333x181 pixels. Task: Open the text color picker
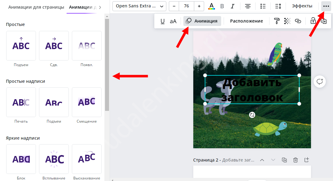pos(212,6)
